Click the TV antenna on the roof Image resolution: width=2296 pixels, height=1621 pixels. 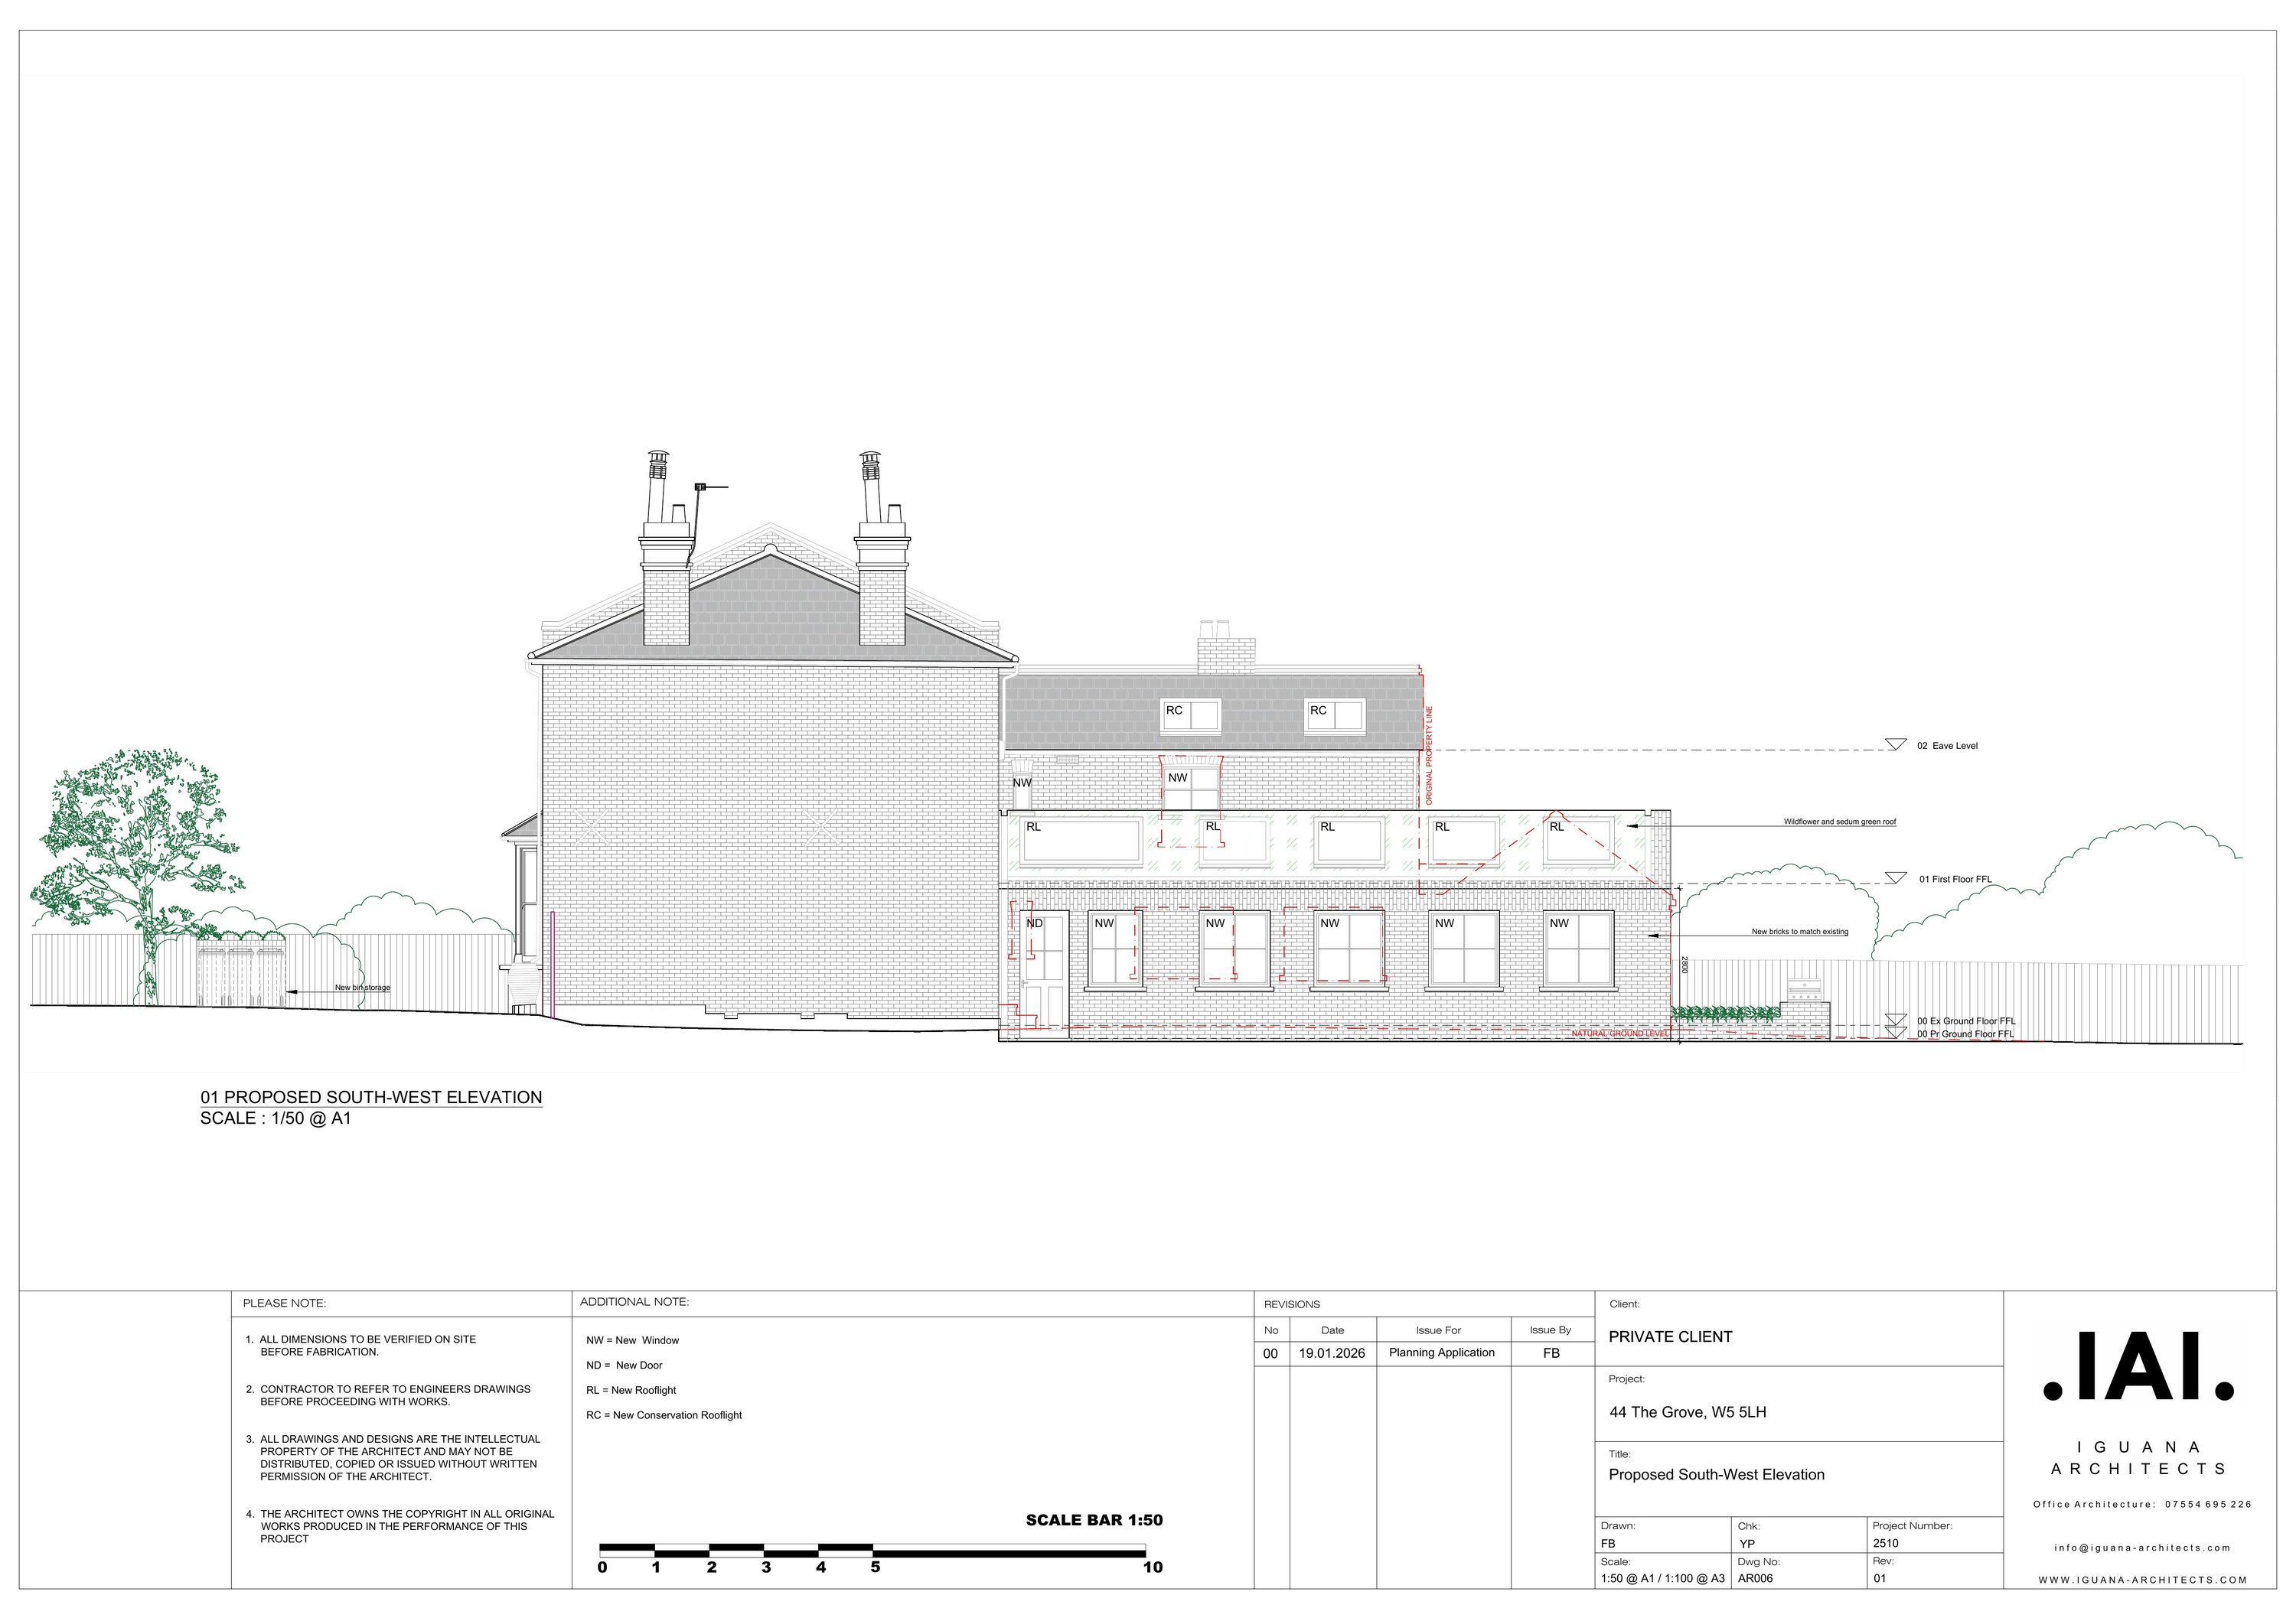702,488
